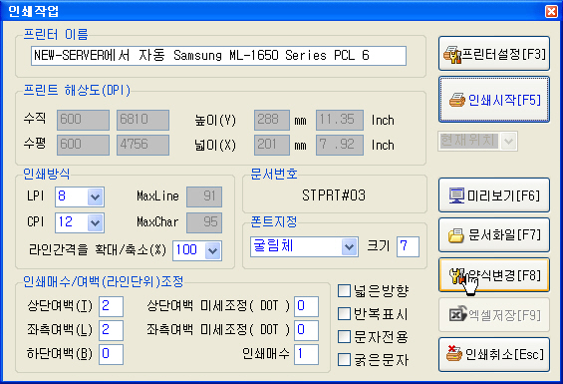Click the 프린트 해상도(DPI) group label
Image resolution: width=563 pixels, height=384 pixels.
pyautogui.click(x=77, y=90)
